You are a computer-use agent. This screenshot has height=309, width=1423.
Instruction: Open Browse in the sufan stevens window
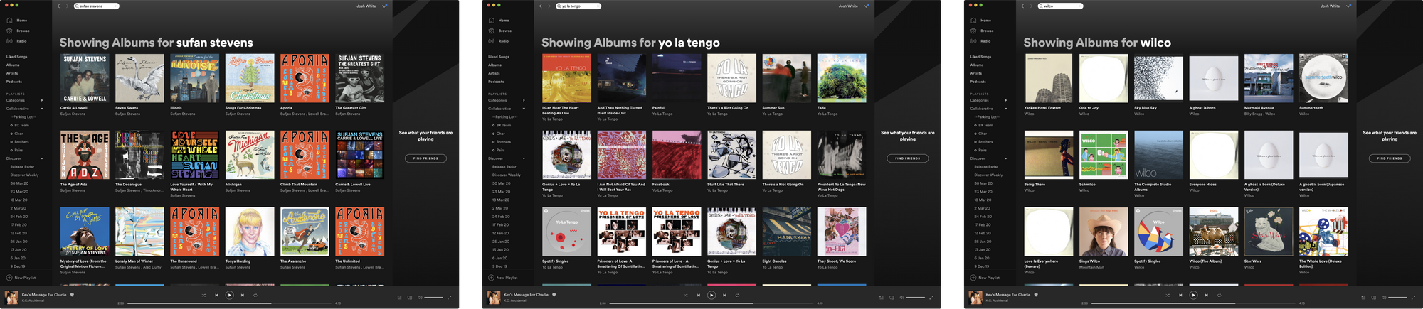[18, 31]
